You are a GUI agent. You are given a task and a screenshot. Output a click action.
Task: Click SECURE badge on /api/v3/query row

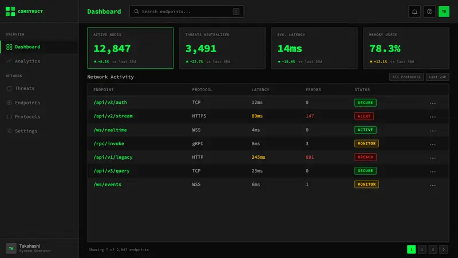(x=365, y=171)
